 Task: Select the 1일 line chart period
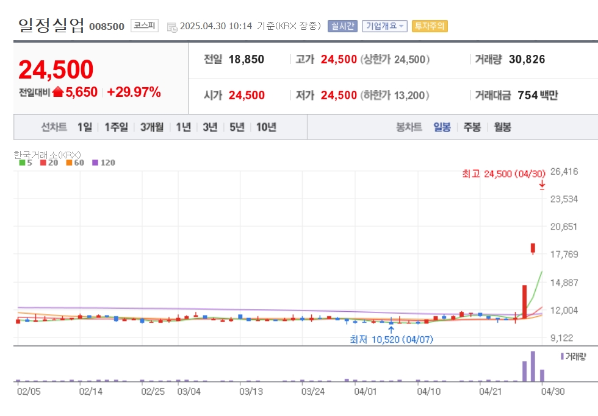tap(85, 127)
